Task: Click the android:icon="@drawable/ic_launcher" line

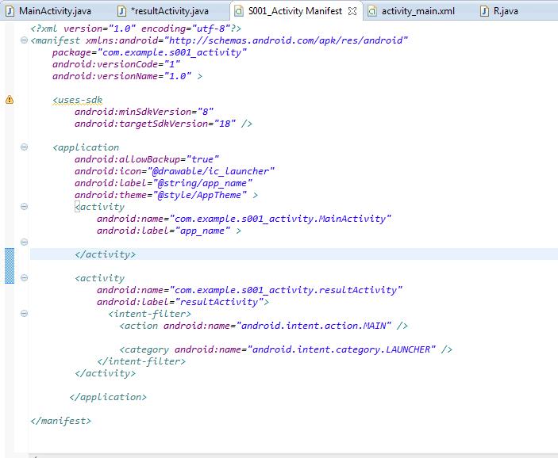Action: (175, 171)
